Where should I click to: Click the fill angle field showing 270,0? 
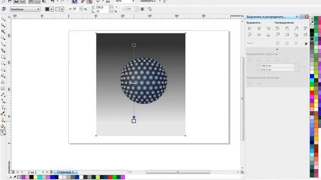click(102, 7)
